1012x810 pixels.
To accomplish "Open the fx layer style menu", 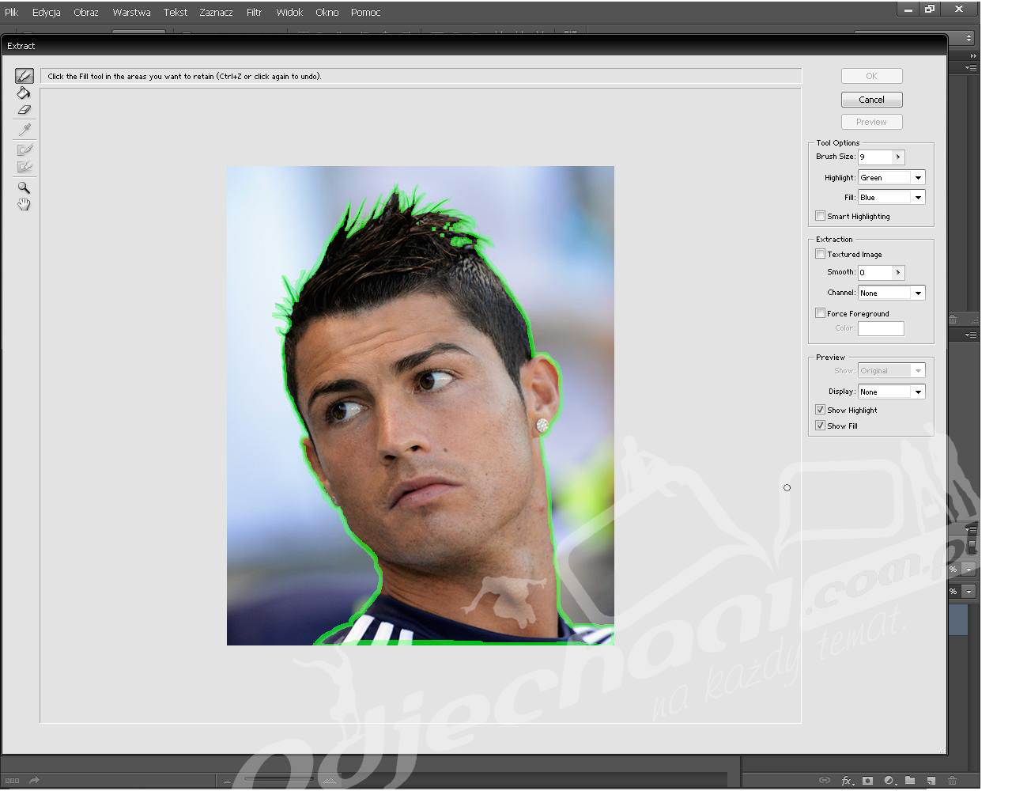I will pyautogui.click(x=846, y=781).
